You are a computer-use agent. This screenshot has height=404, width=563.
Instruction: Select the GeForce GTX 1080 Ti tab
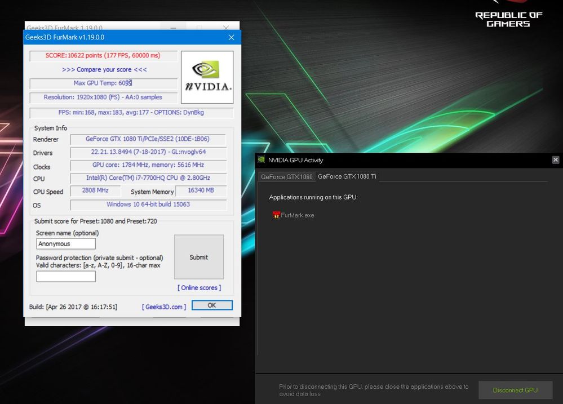click(x=347, y=176)
